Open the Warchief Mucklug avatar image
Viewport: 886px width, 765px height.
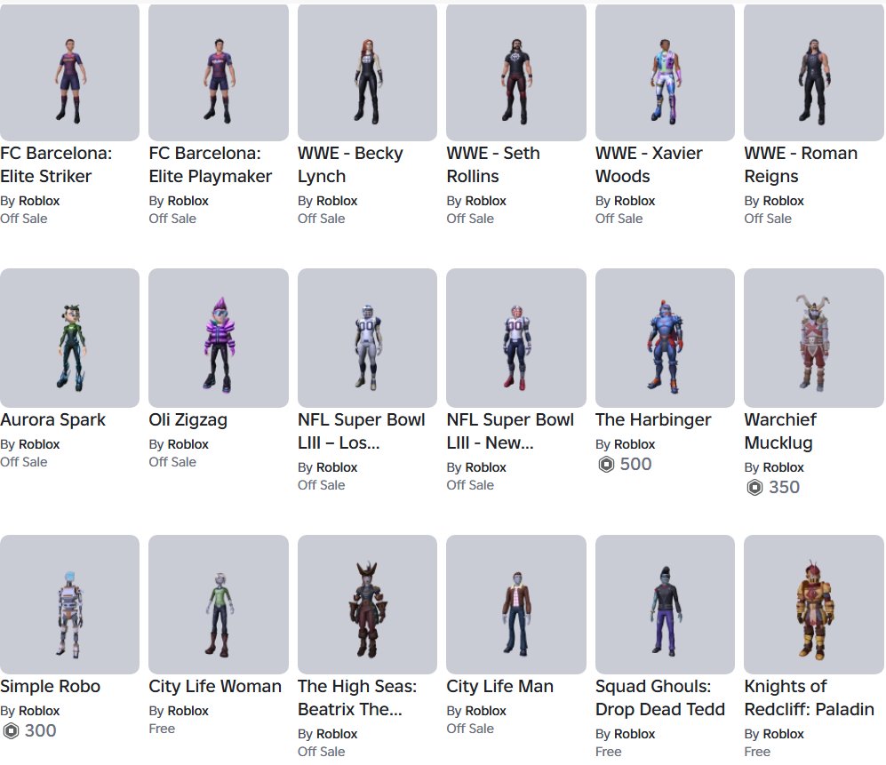click(x=814, y=338)
